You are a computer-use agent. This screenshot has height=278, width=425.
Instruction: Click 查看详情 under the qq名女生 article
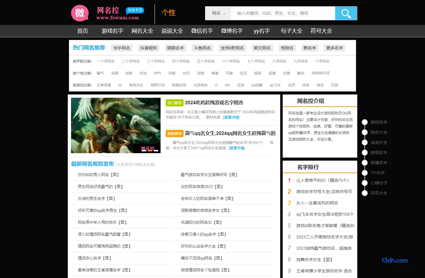(237, 148)
